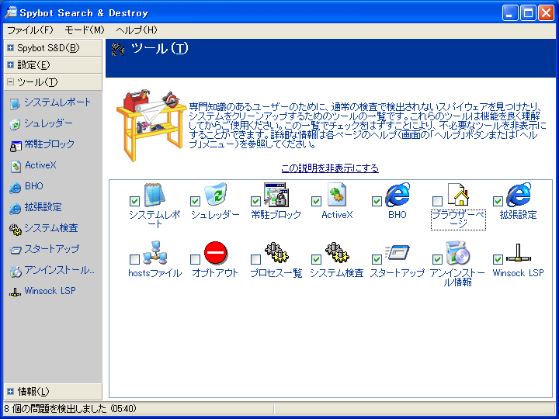
Task: Click the 常駐ブロック padlock icon in the grid
Action: click(276, 195)
